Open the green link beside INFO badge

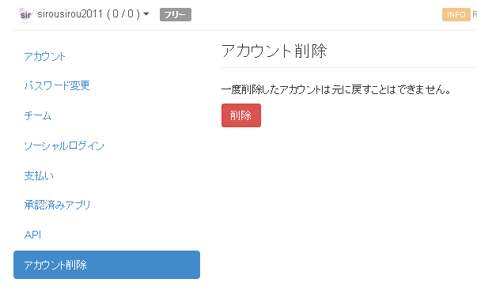475,14
